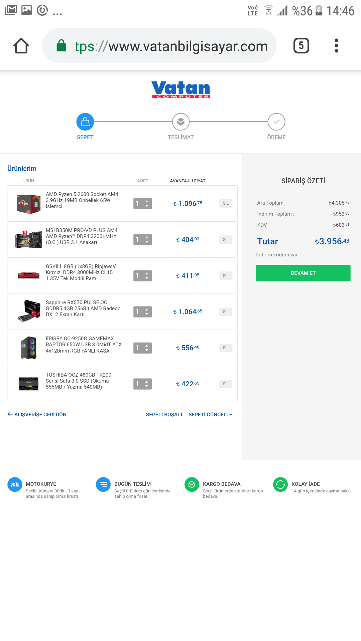This screenshot has width=361, height=641.
Task: Open the AMD Ryzen 5 2600 product thumbnail
Action: pyautogui.click(x=28, y=204)
